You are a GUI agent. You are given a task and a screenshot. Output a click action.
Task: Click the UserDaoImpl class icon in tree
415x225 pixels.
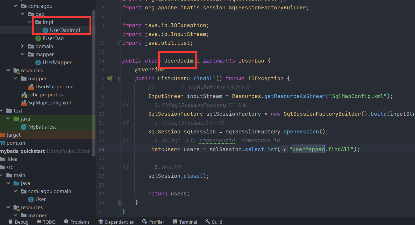point(45,30)
